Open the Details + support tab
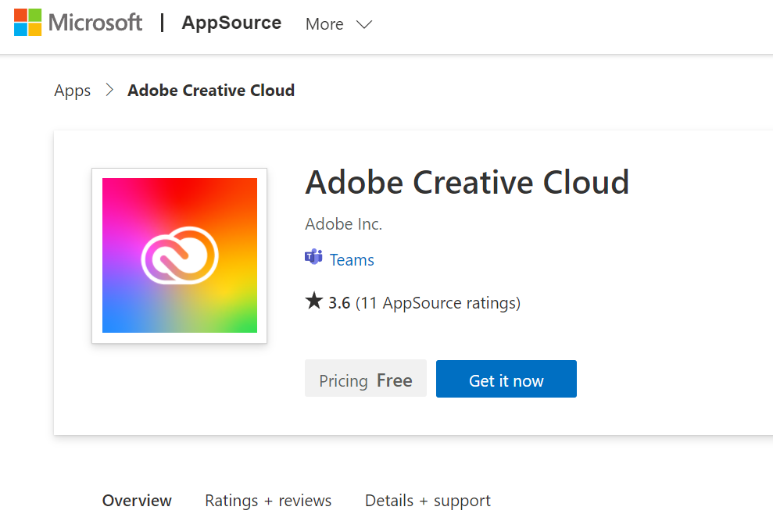The image size is (773, 521). [x=428, y=500]
